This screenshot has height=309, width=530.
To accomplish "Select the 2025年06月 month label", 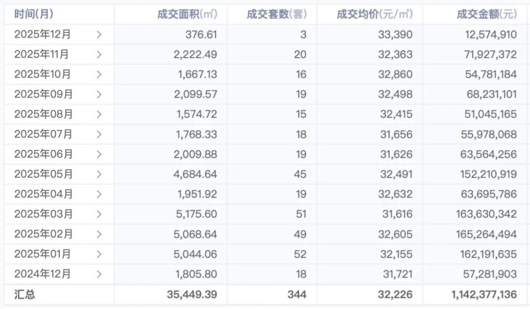I will click(43, 154).
